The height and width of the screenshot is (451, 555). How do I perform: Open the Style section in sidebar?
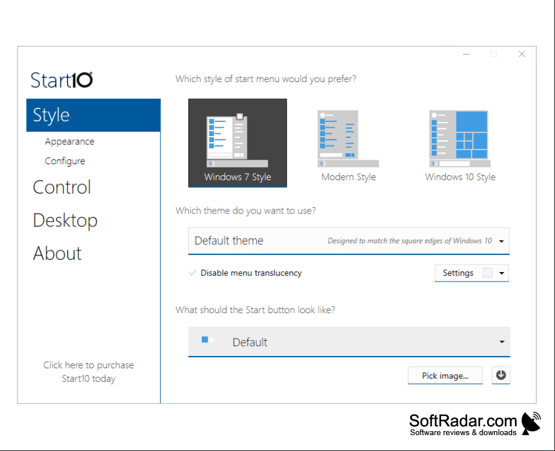tap(93, 115)
